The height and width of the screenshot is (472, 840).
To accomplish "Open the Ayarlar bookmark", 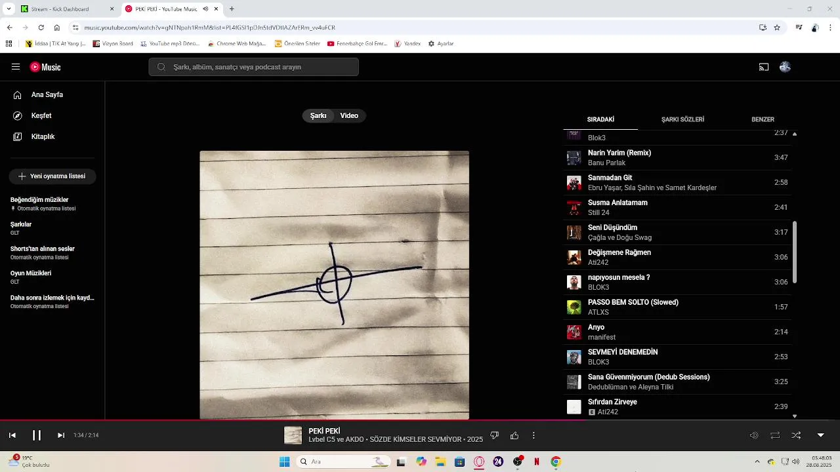I will pos(441,44).
